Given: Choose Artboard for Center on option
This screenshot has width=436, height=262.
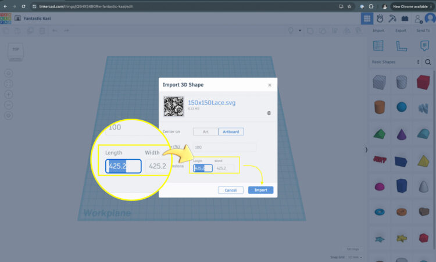Looking at the screenshot, I should (231, 131).
